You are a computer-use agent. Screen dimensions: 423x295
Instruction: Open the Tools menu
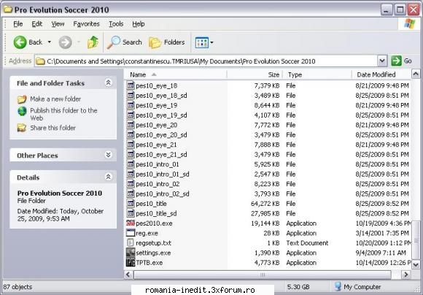tap(116, 24)
